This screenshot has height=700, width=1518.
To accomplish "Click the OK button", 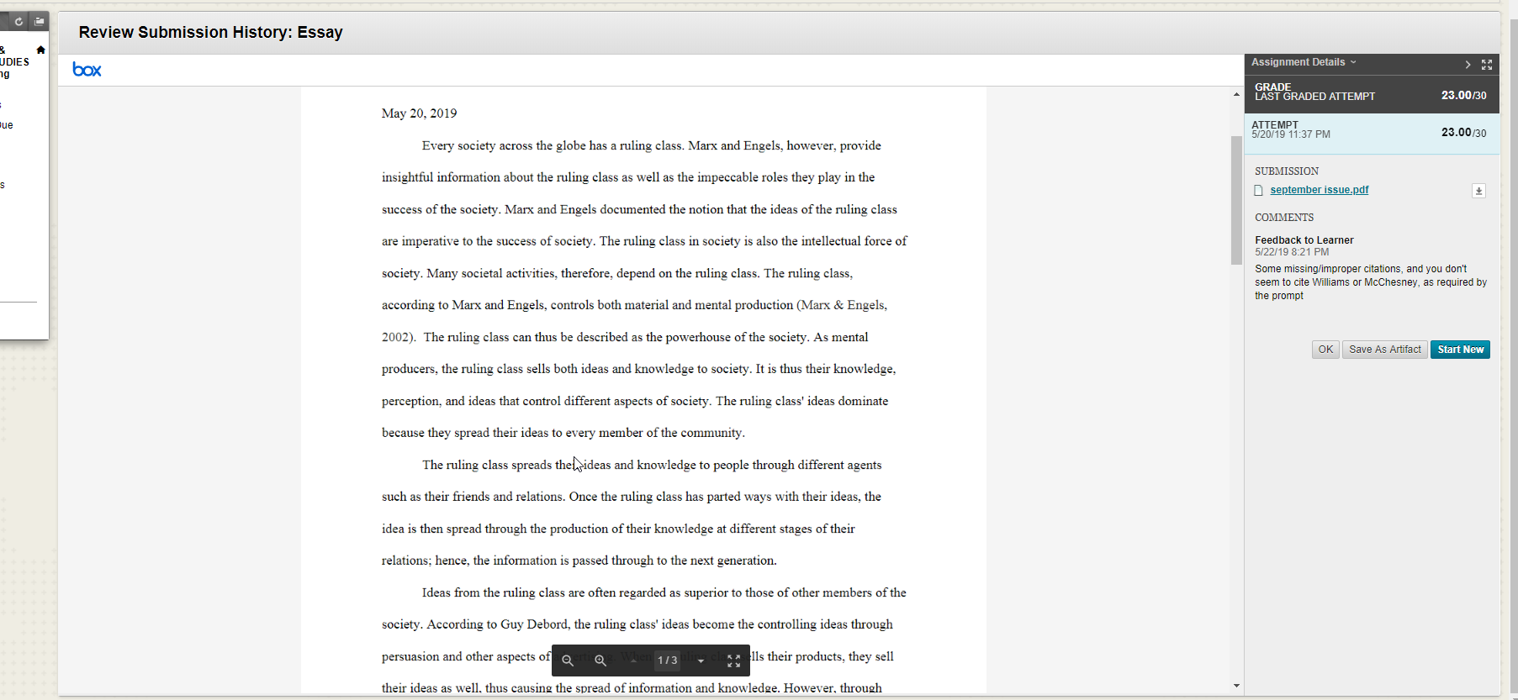I will point(1325,350).
